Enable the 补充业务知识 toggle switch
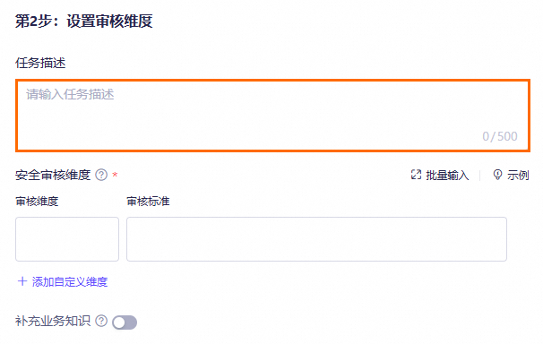 point(125,322)
